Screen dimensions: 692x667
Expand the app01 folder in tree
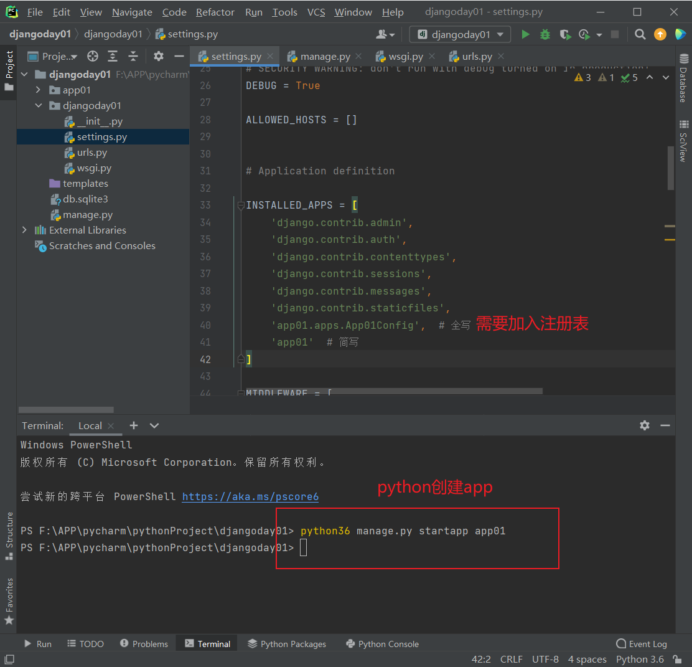coord(39,90)
